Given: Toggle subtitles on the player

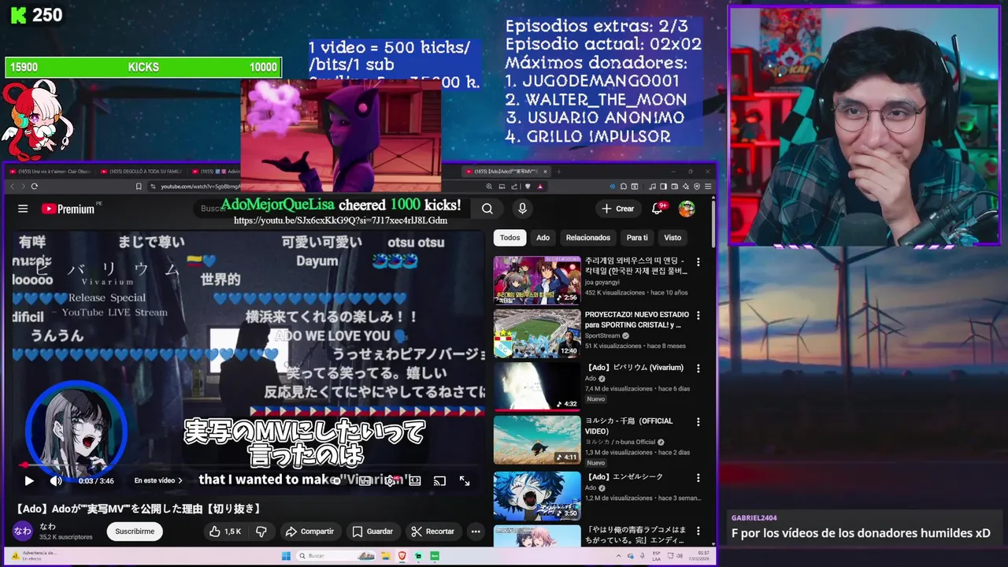Looking at the screenshot, I should (365, 480).
